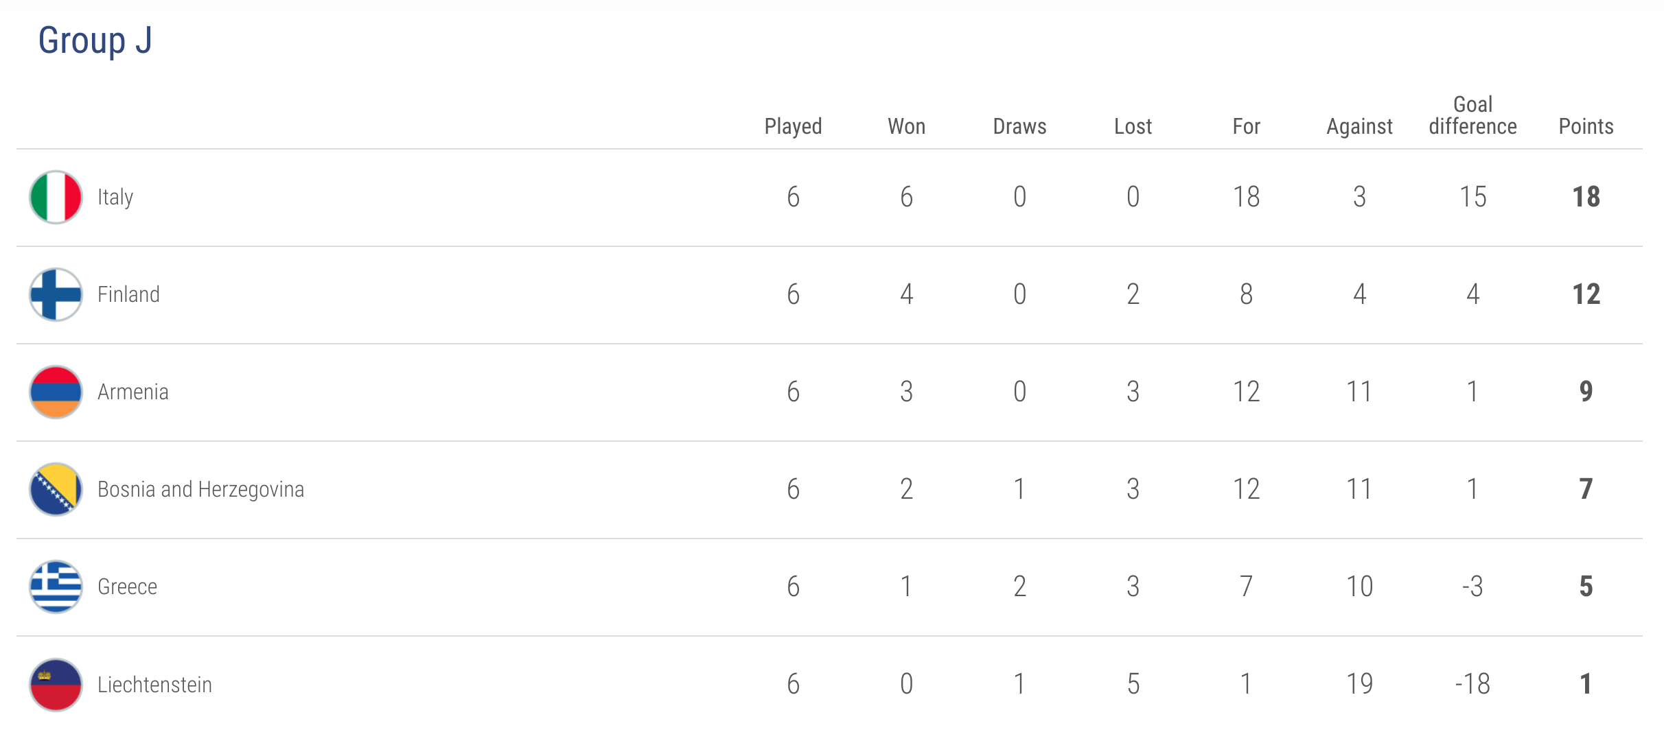
Task: Click the Played column header
Action: (x=793, y=127)
